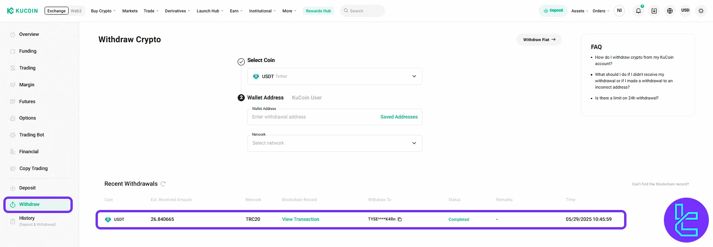
Task: Open Copy Trading in sidebar
Action: 33,169
